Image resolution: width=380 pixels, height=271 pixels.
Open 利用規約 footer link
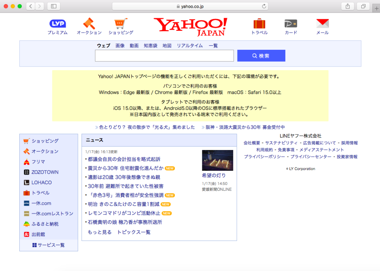[264, 150]
